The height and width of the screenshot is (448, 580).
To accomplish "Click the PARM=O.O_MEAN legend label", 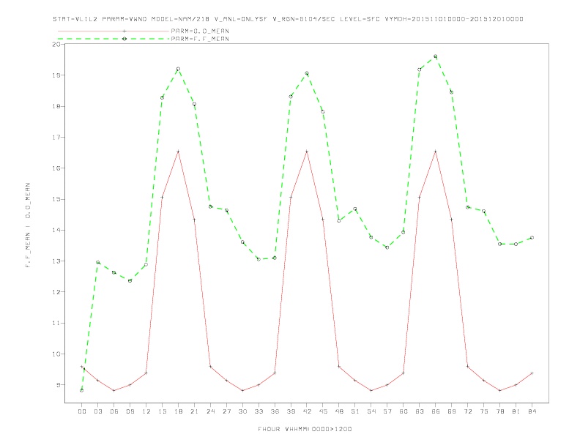I will pos(200,31).
